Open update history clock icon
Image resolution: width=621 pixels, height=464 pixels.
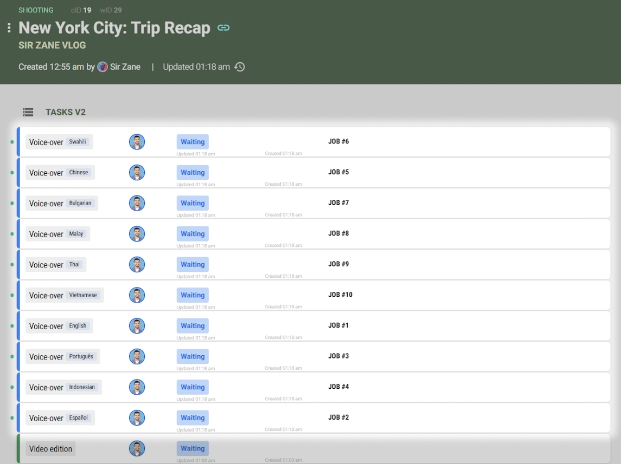pyautogui.click(x=240, y=67)
